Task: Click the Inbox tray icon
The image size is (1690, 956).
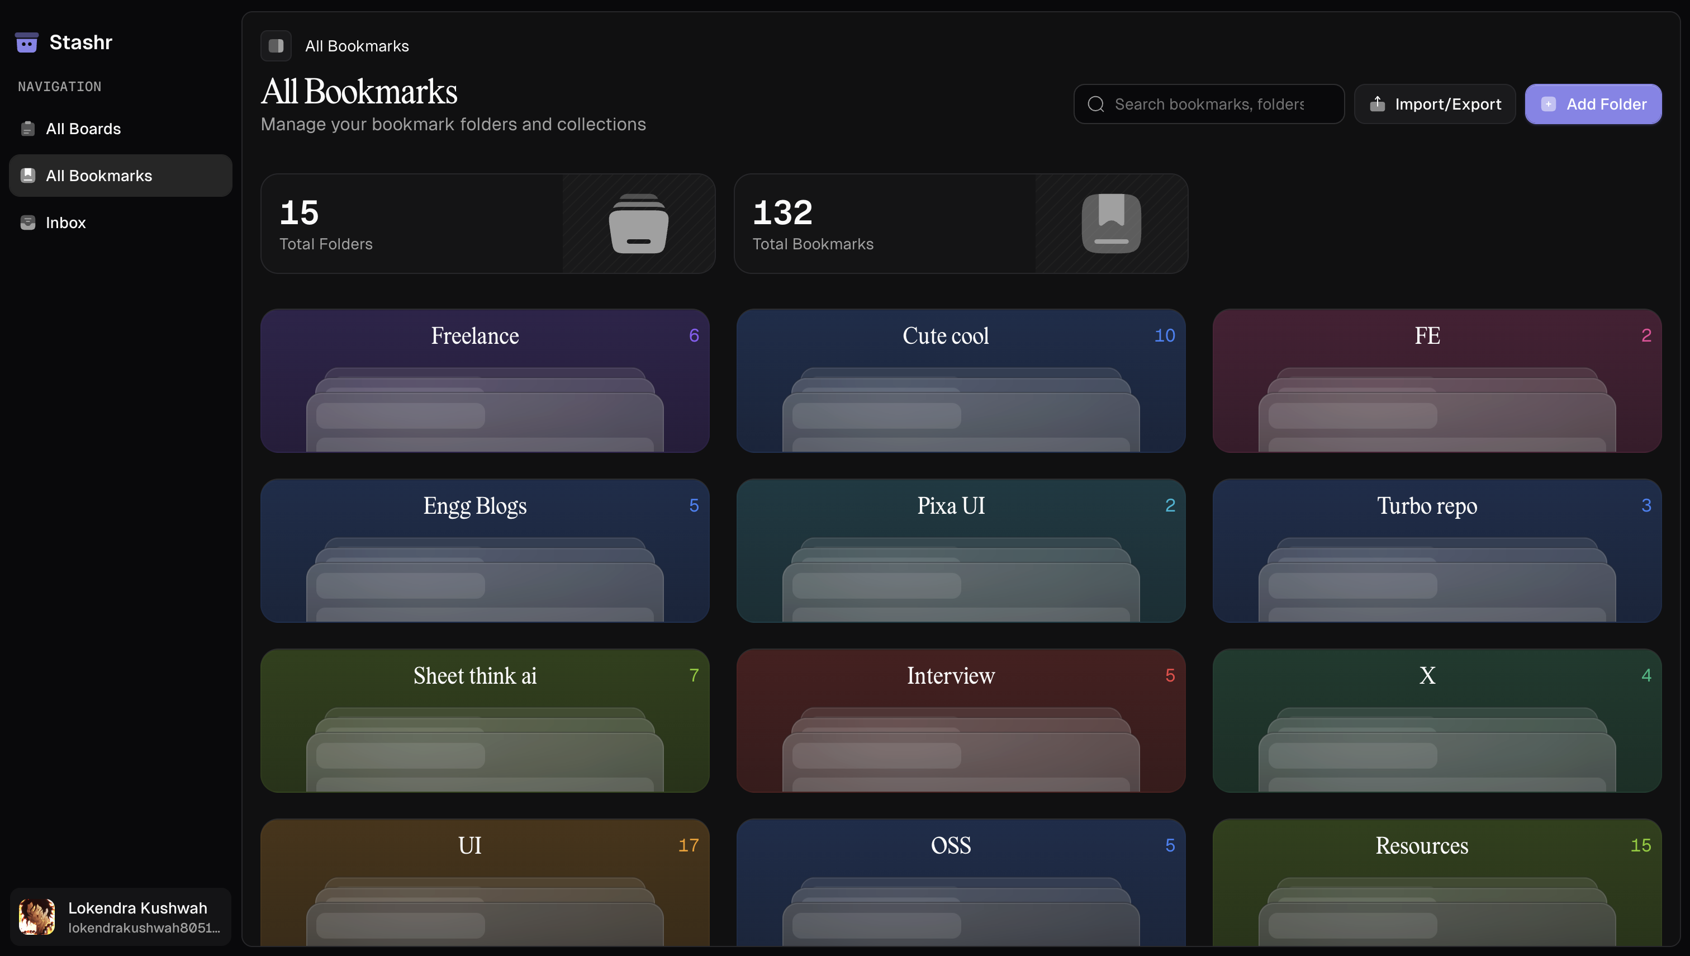Action: [27, 223]
